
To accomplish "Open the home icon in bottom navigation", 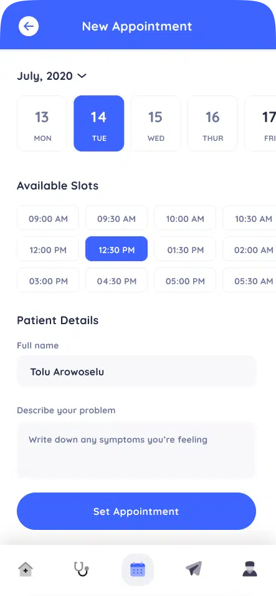I will (26, 569).
